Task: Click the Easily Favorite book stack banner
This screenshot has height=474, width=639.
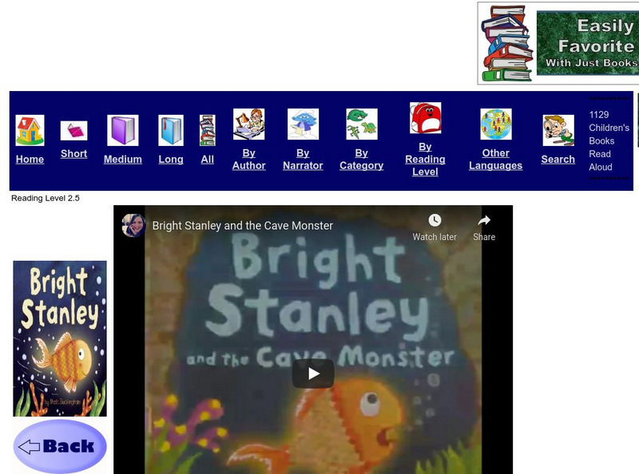Action: pos(558,43)
